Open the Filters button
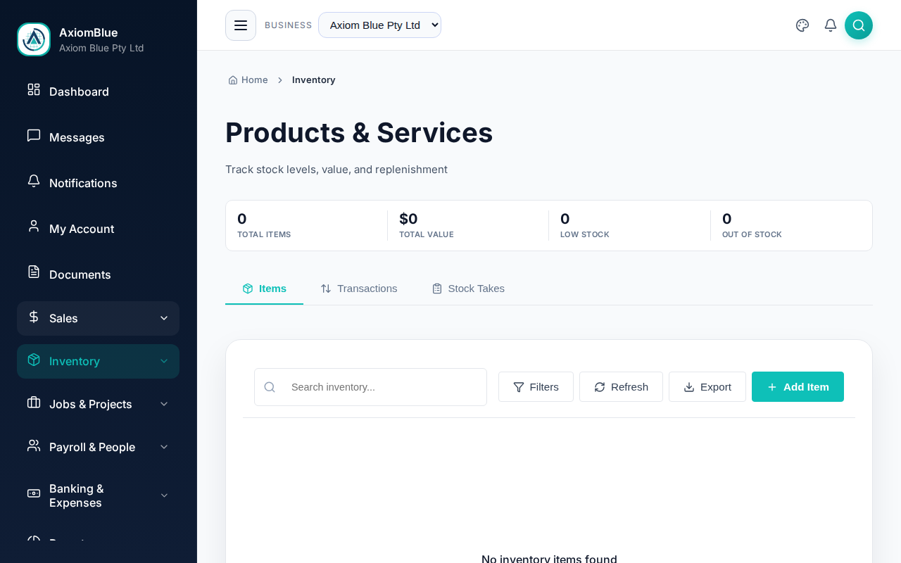This screenshot has width=901, height=563. click(x=536, y=387)
